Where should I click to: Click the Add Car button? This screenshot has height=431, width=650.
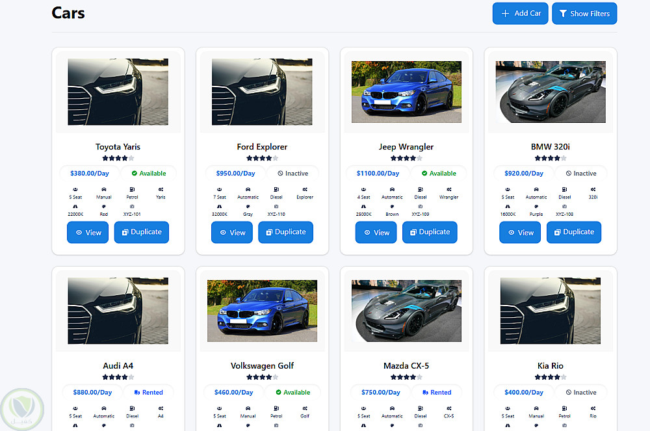[x=520, y=13]
